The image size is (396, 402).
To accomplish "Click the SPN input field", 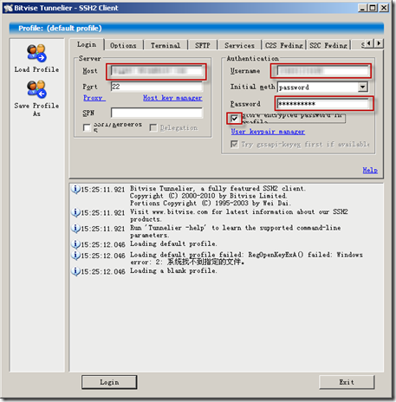I will [x=157, y=113].
